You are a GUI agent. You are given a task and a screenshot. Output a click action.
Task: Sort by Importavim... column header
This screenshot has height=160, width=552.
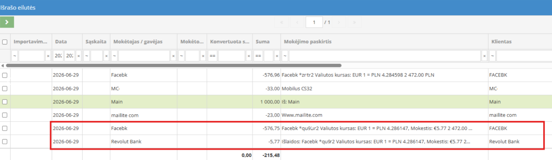(x=30, y=42)
